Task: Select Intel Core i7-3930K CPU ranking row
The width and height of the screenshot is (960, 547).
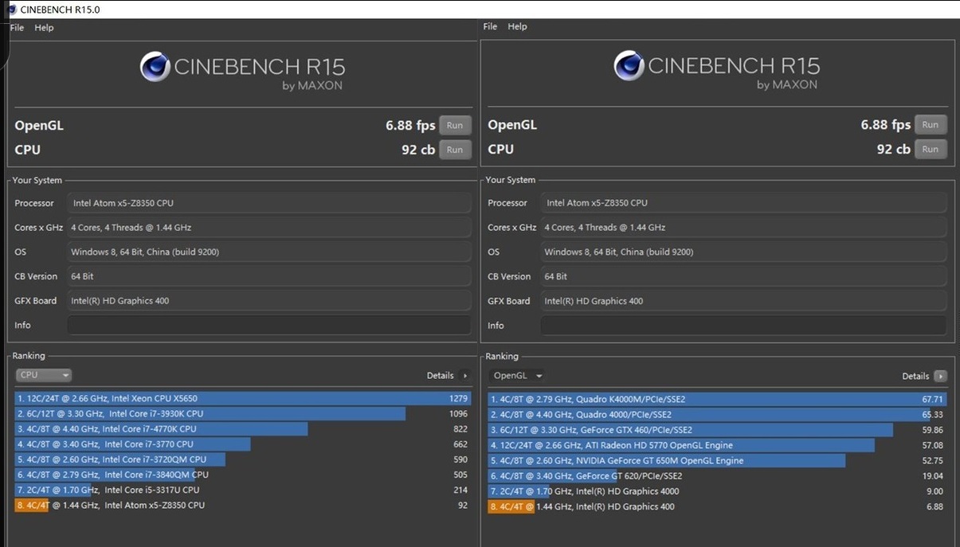Action: [x=243, y=414]
